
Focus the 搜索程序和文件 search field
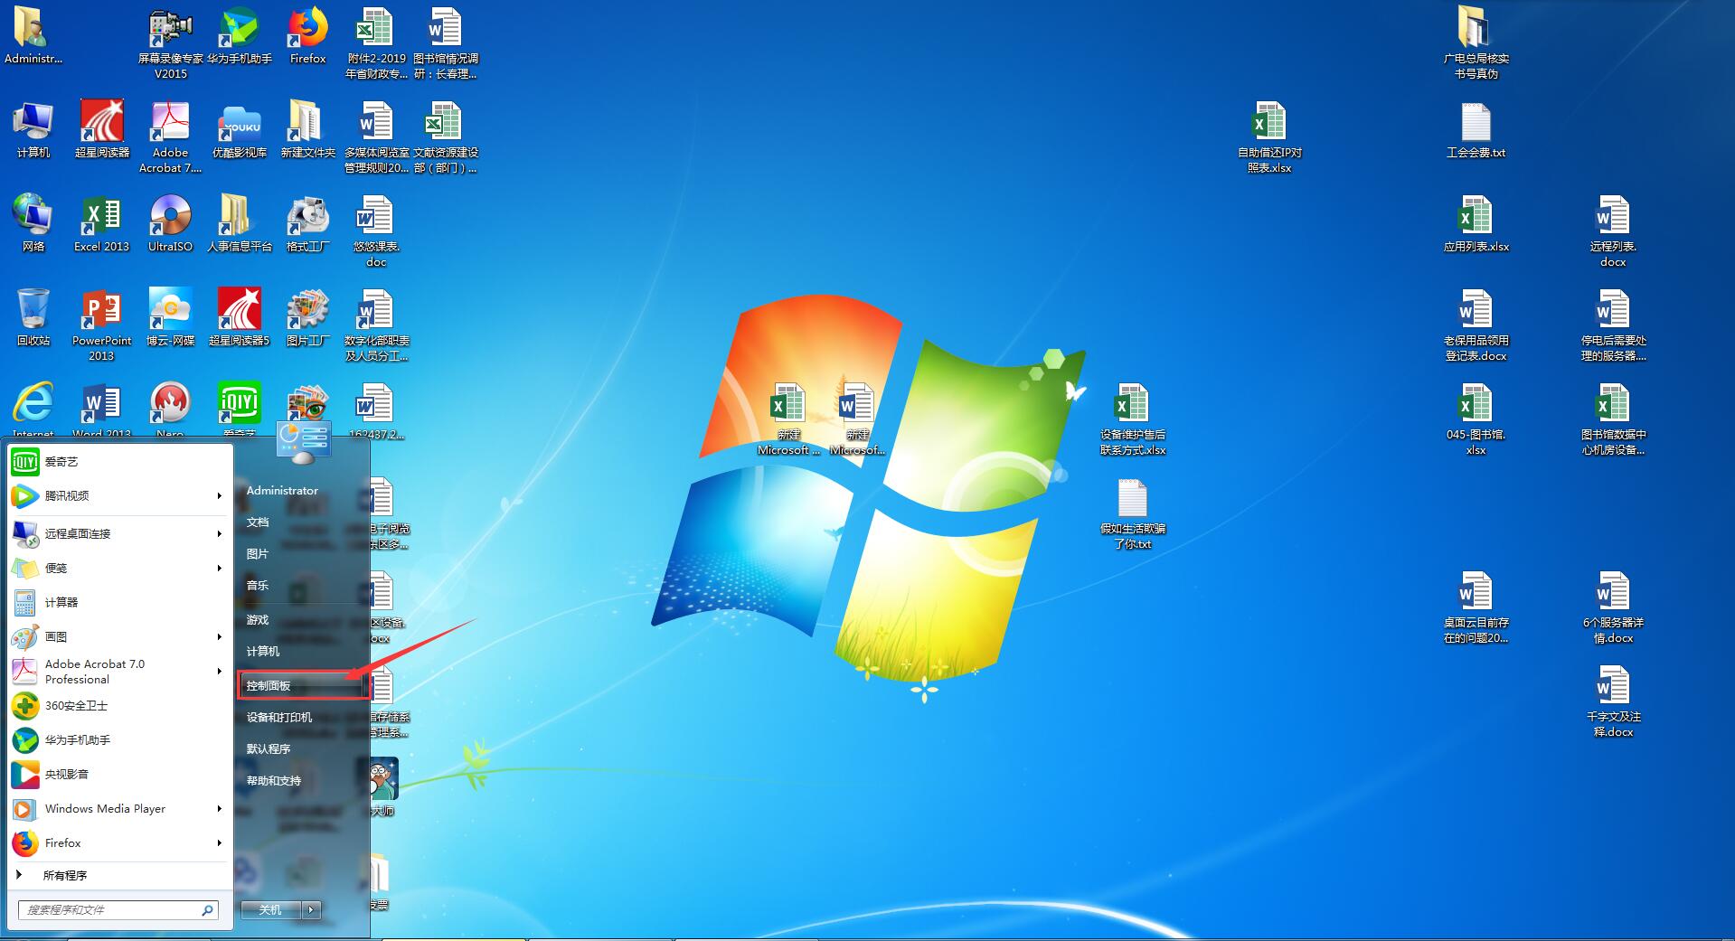click(118, 910)
